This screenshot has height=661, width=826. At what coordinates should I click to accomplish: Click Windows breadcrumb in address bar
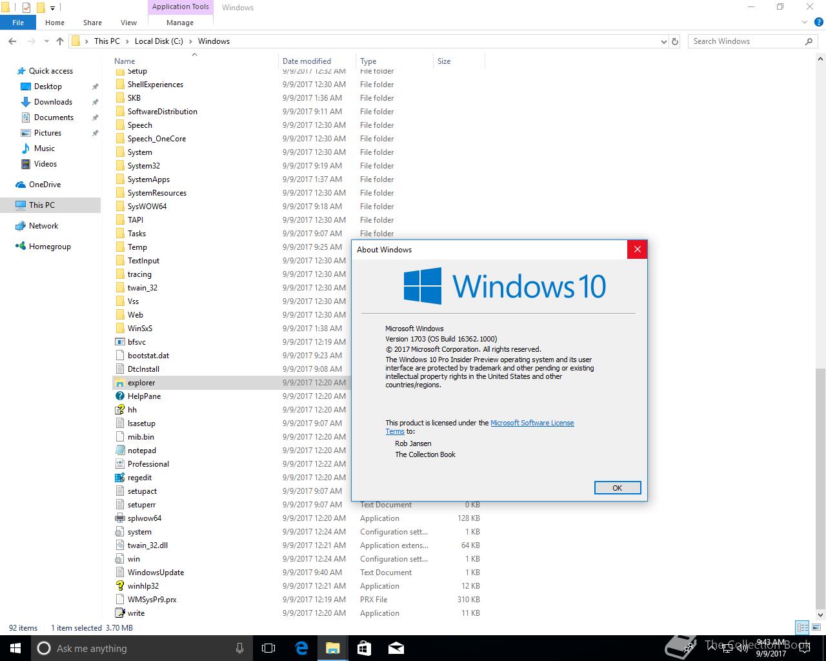(x=214, y=41)
